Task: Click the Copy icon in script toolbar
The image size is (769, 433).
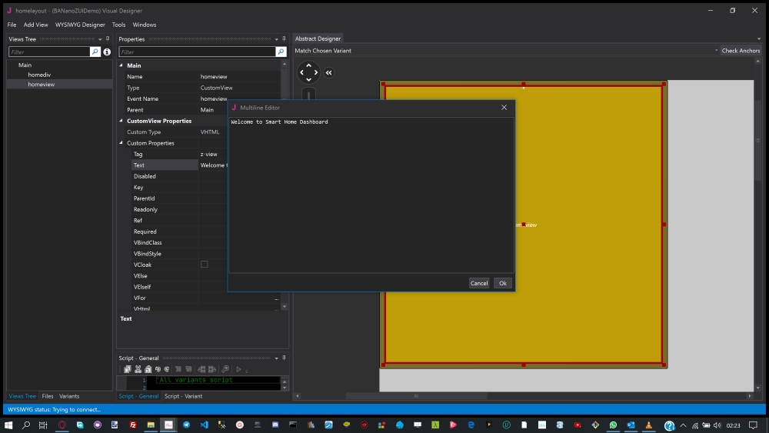Action: [128, 369]
